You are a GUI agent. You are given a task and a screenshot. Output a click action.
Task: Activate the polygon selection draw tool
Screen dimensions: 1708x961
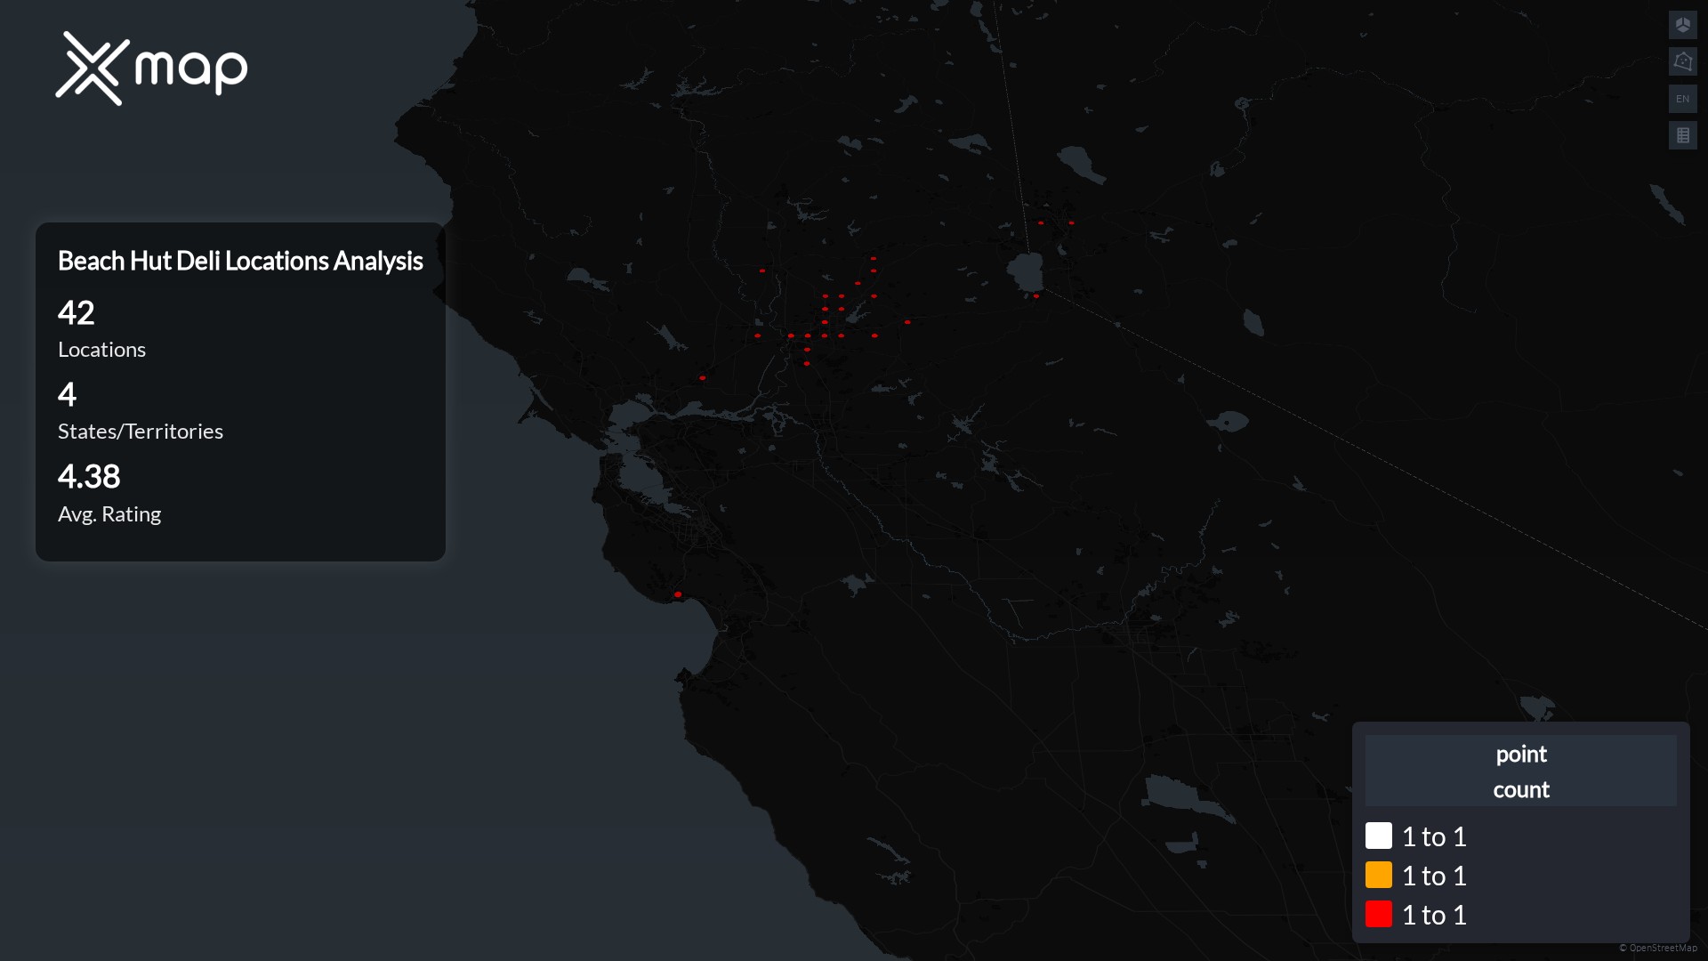pos(1682,61)
